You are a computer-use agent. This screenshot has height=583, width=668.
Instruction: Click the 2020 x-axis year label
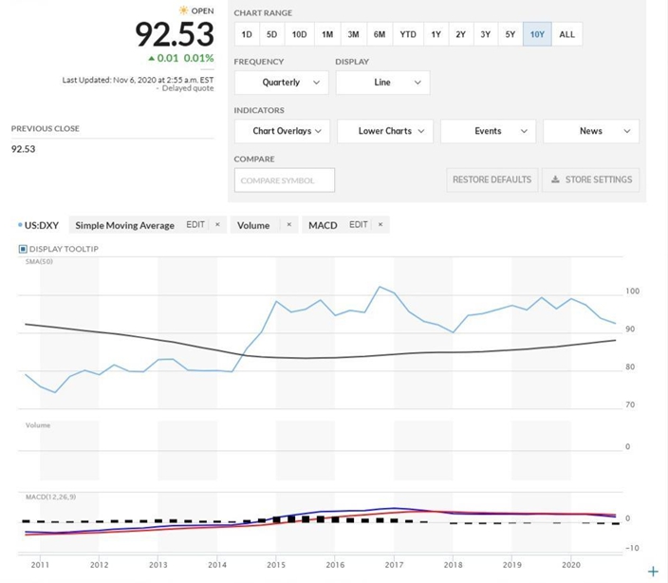click(571, 565)
